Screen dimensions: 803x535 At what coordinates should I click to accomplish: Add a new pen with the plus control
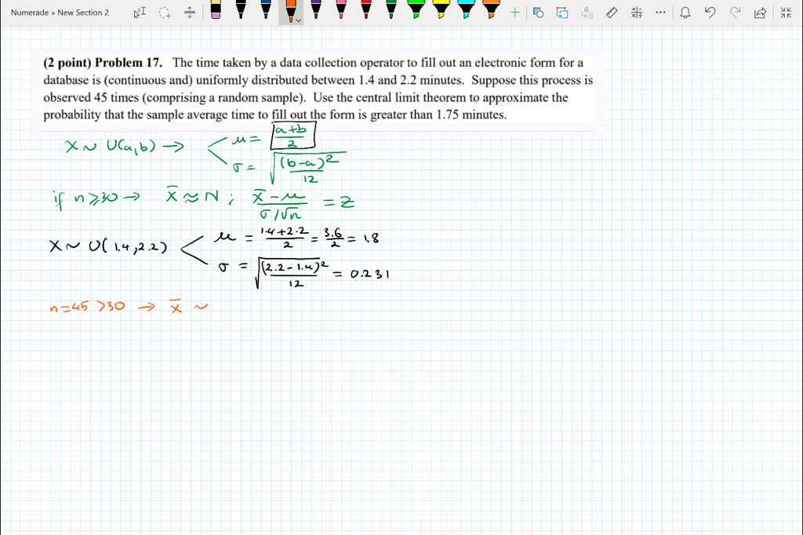(x=516, y=13)
